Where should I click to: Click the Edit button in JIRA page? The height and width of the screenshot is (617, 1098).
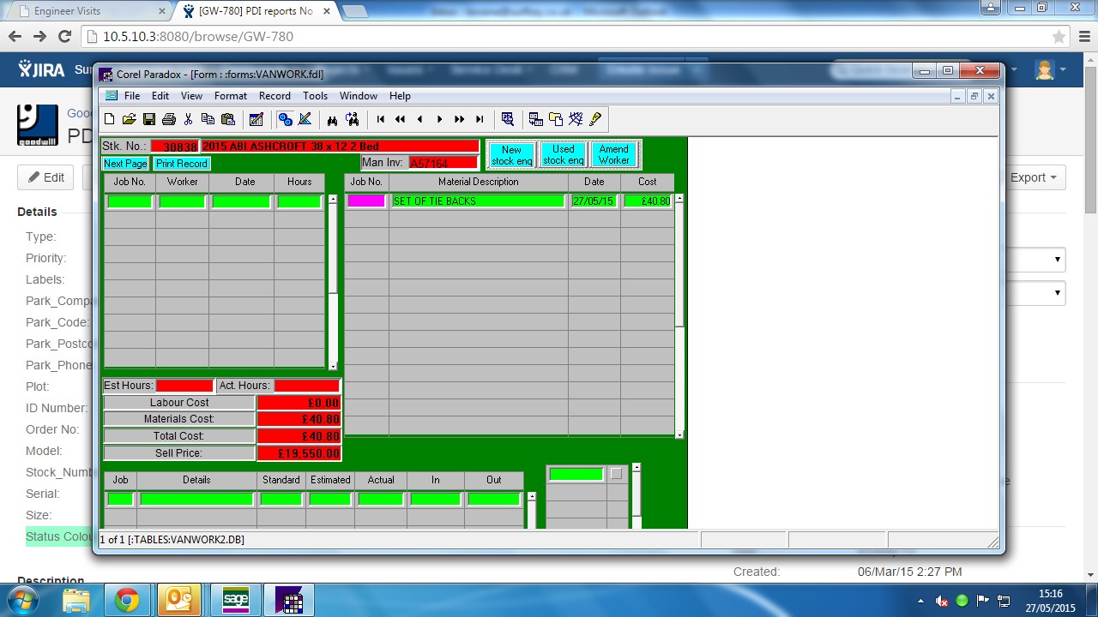pos(46,177)
